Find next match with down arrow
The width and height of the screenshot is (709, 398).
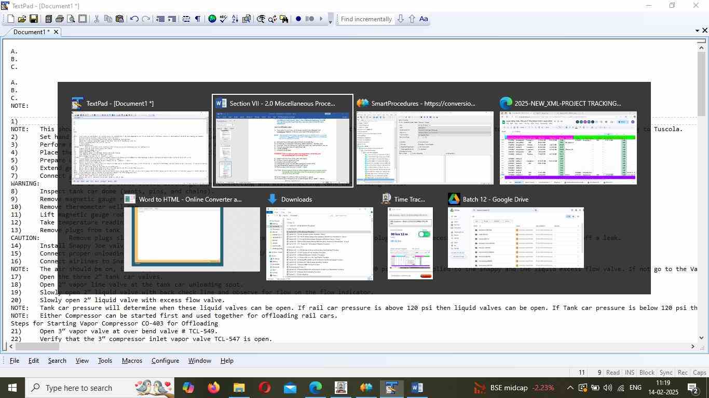(x=401, y=19)
